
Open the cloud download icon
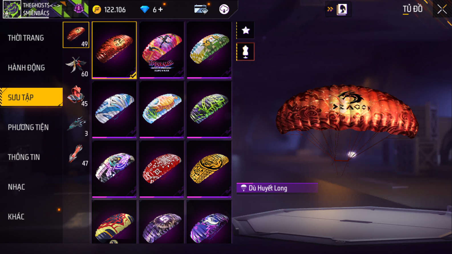[x=224, y=9]
